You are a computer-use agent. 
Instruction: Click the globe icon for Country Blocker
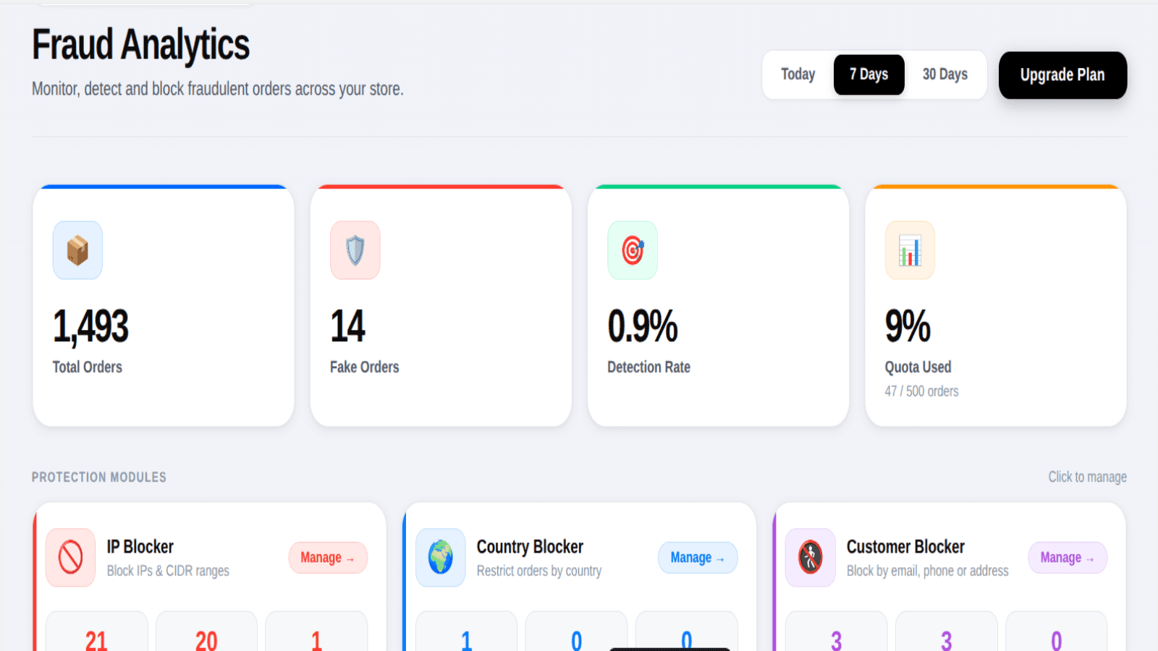[x=440, y=558]
